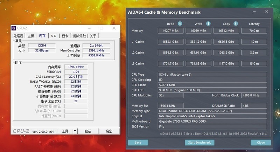The image size is (280, 152).
Task: Switch to the 主板 tab in CPU-Z
Action: 31,36
